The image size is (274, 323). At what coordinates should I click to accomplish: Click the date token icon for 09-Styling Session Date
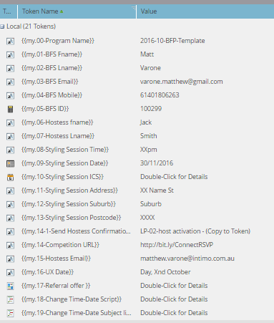click(x=10, y=163)
